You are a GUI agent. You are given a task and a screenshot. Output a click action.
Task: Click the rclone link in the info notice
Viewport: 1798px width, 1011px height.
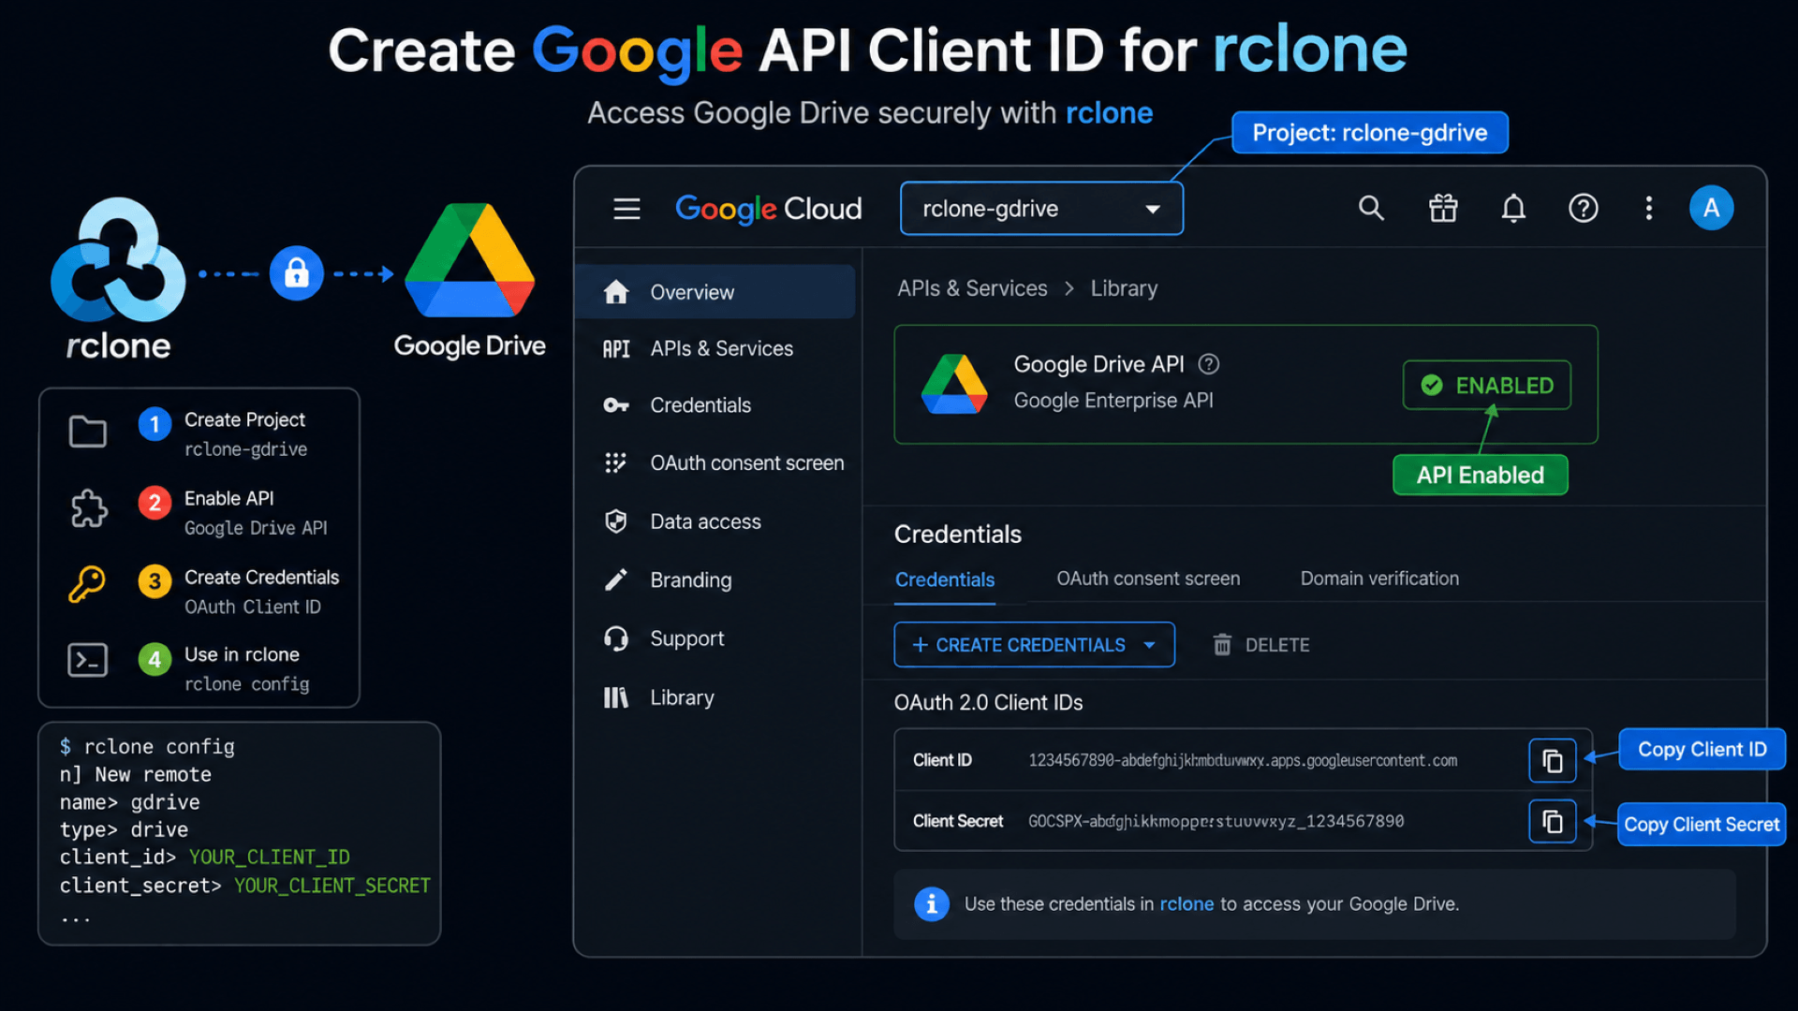point(1186,904)
